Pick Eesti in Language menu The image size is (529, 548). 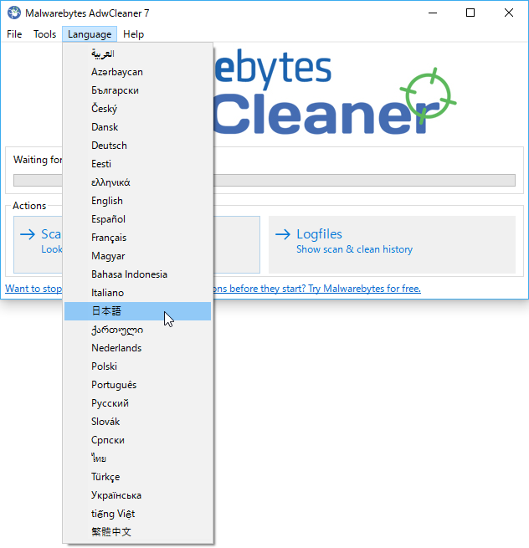coord(138,164)
